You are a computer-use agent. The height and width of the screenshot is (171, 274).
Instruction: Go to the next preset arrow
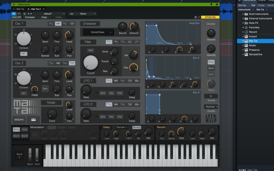click(31, 14)
